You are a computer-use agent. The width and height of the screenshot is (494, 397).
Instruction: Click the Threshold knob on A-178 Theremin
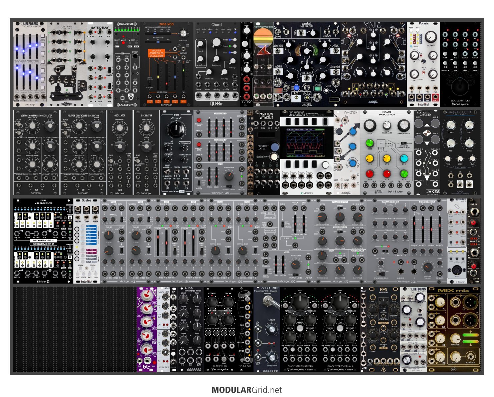(x=272, y=358)
